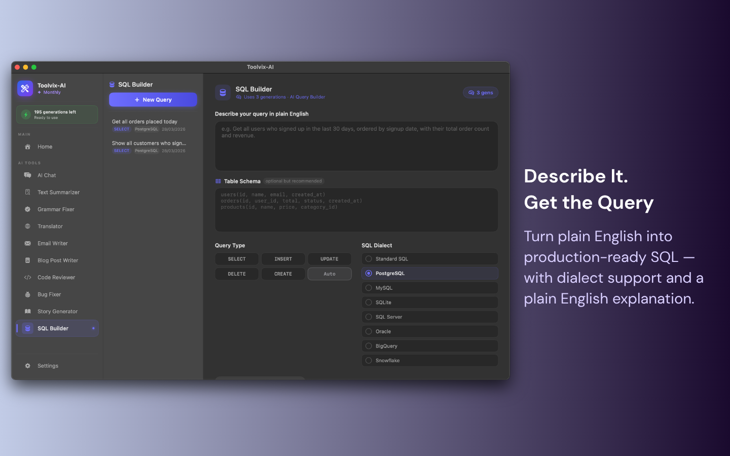Set query type to SELECT

237,259
